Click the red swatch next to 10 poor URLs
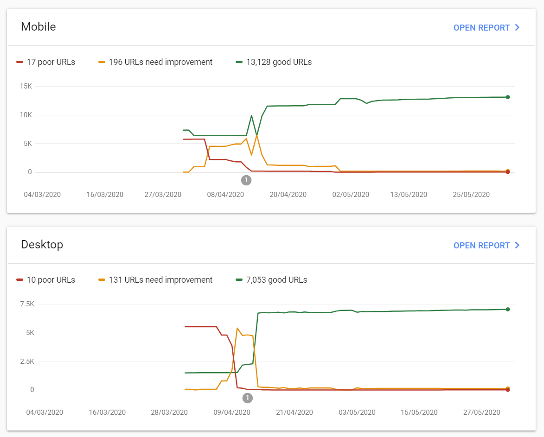Screen dimensions: 544x437 [x=19, y=279]
